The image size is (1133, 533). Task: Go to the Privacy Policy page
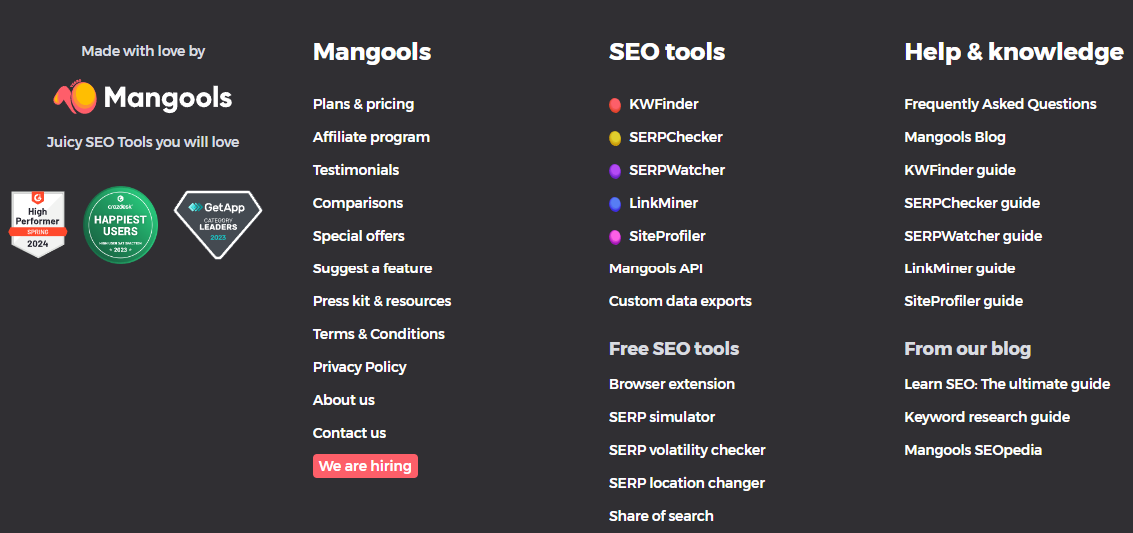click(359, 367)
